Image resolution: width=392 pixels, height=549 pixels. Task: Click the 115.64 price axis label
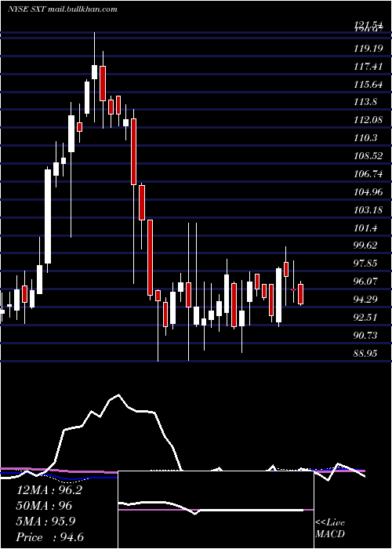click(368, 85)
